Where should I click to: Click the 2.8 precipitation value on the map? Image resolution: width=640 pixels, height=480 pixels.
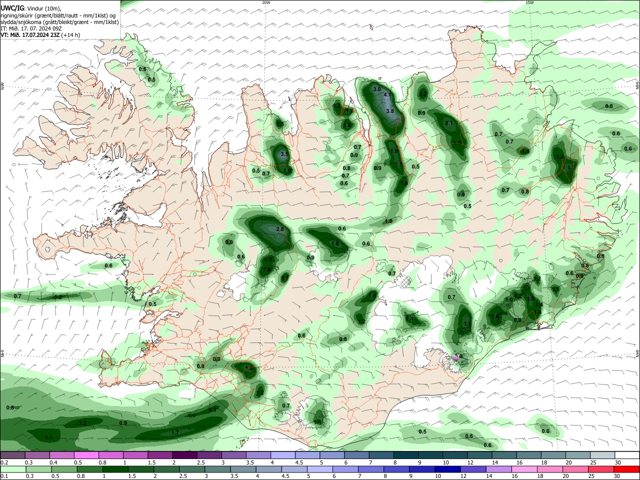[280, 229]
